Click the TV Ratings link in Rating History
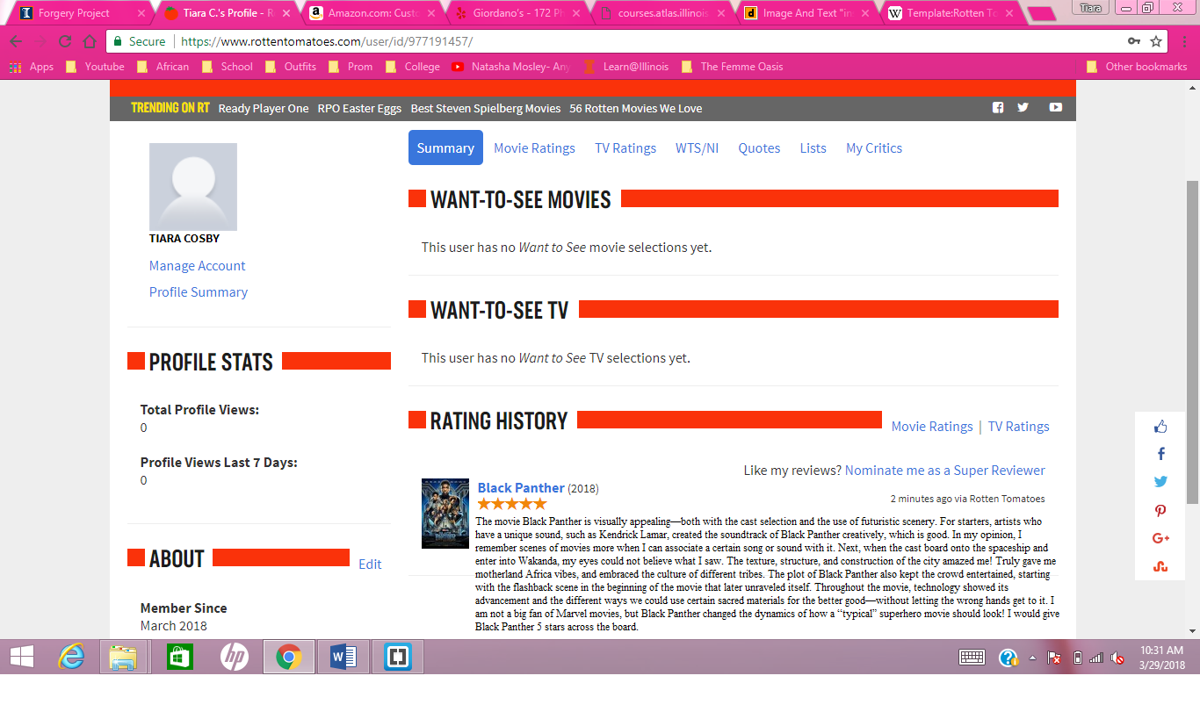The width and height of the screenshot is (1200, 719). [1019, 427]
